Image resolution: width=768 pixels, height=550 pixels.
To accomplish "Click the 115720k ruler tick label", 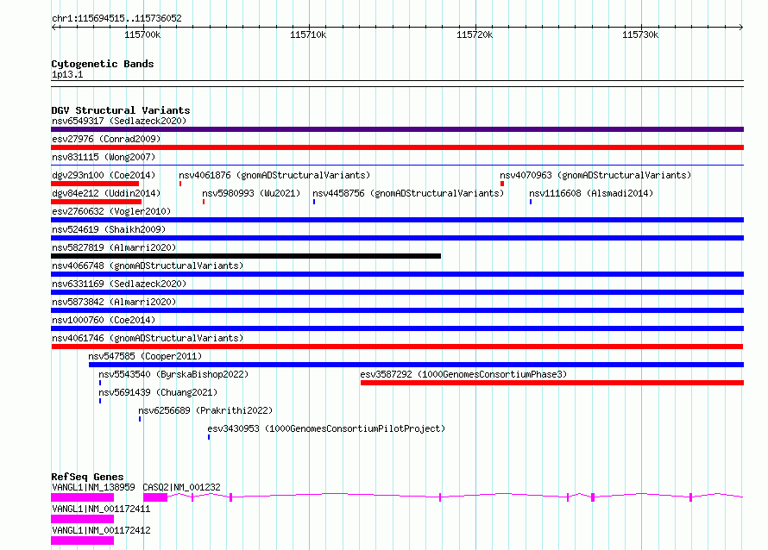I will [474, 34].
